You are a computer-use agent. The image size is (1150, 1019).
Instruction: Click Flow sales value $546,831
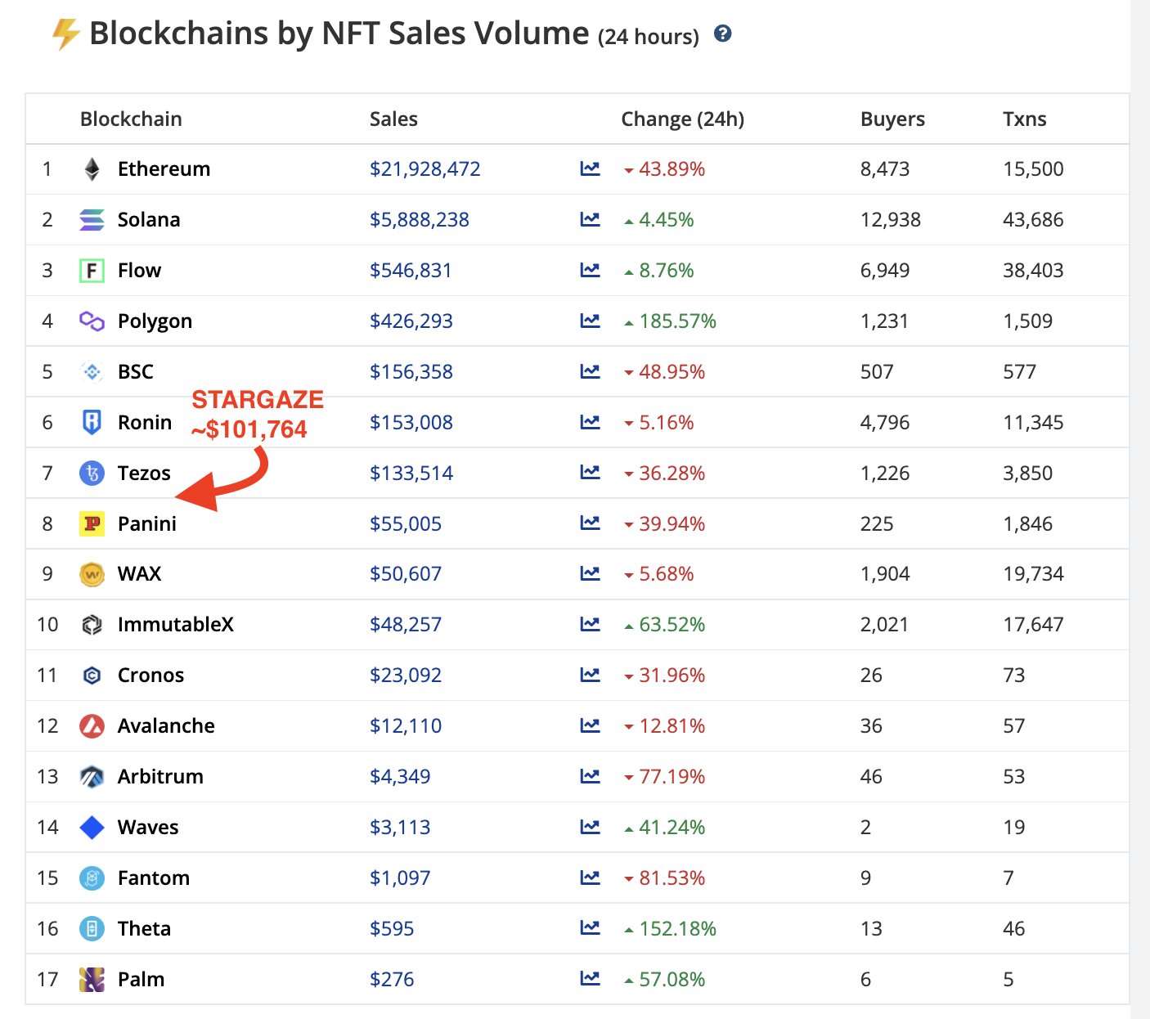pyautogui.click(x=410, y=271)
